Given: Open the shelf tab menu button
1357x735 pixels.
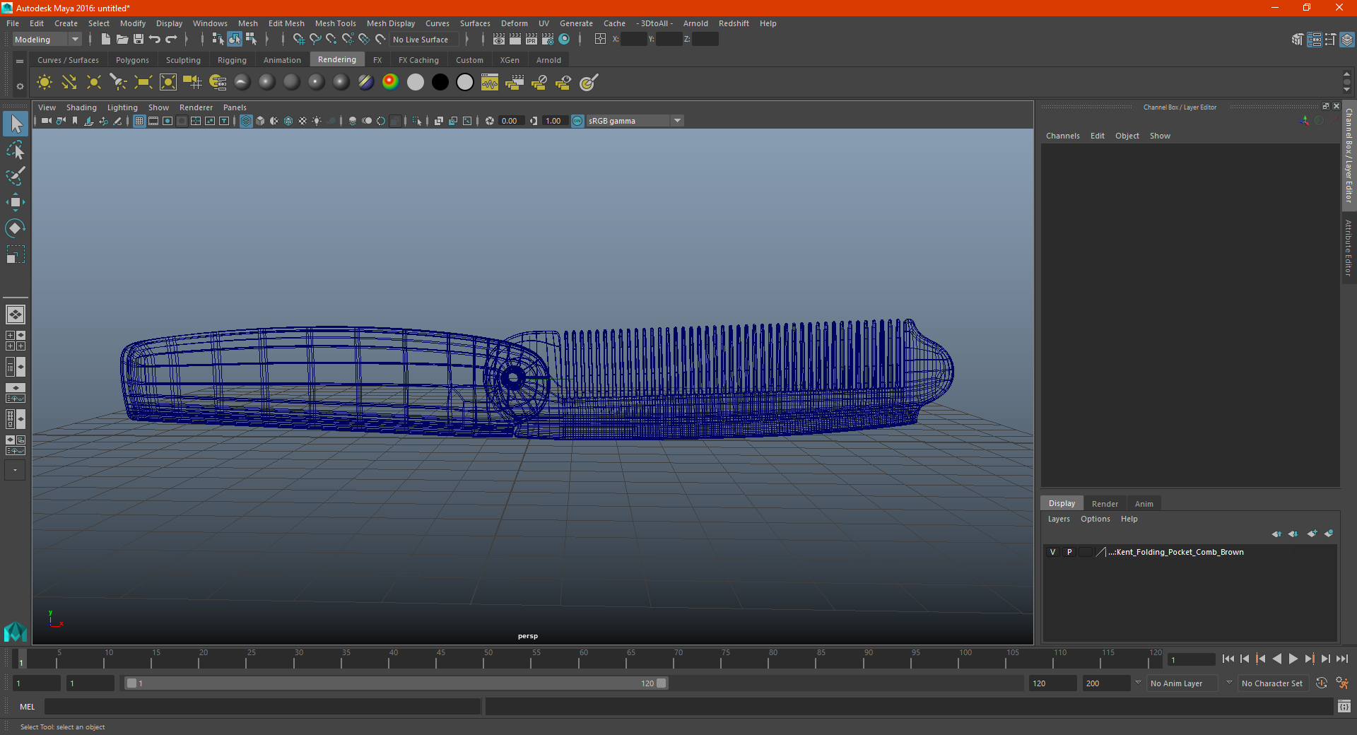Looking at the screenshot, I should click(20, 61).
